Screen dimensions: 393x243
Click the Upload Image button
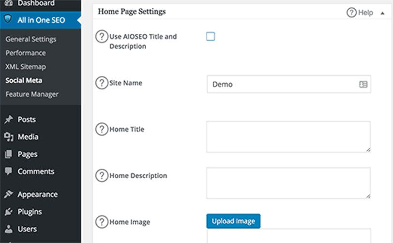coord(233,221)
